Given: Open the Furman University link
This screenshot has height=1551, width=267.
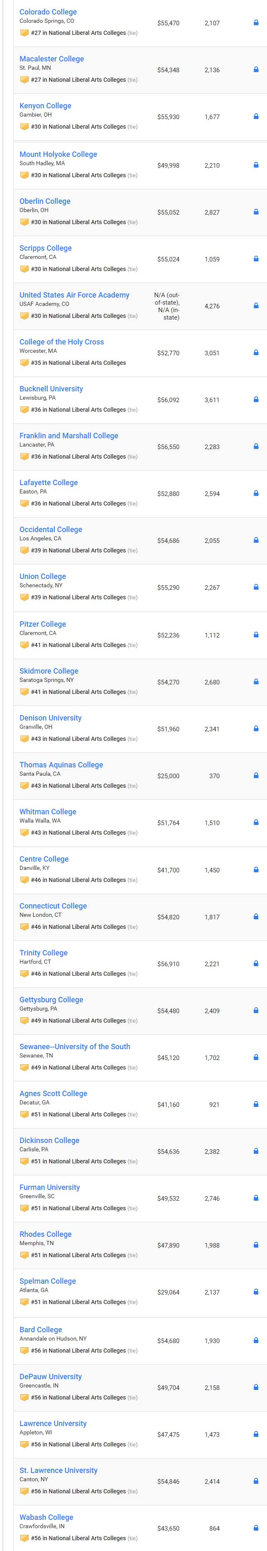Looking at the screenshot, I should point(49,1187).
